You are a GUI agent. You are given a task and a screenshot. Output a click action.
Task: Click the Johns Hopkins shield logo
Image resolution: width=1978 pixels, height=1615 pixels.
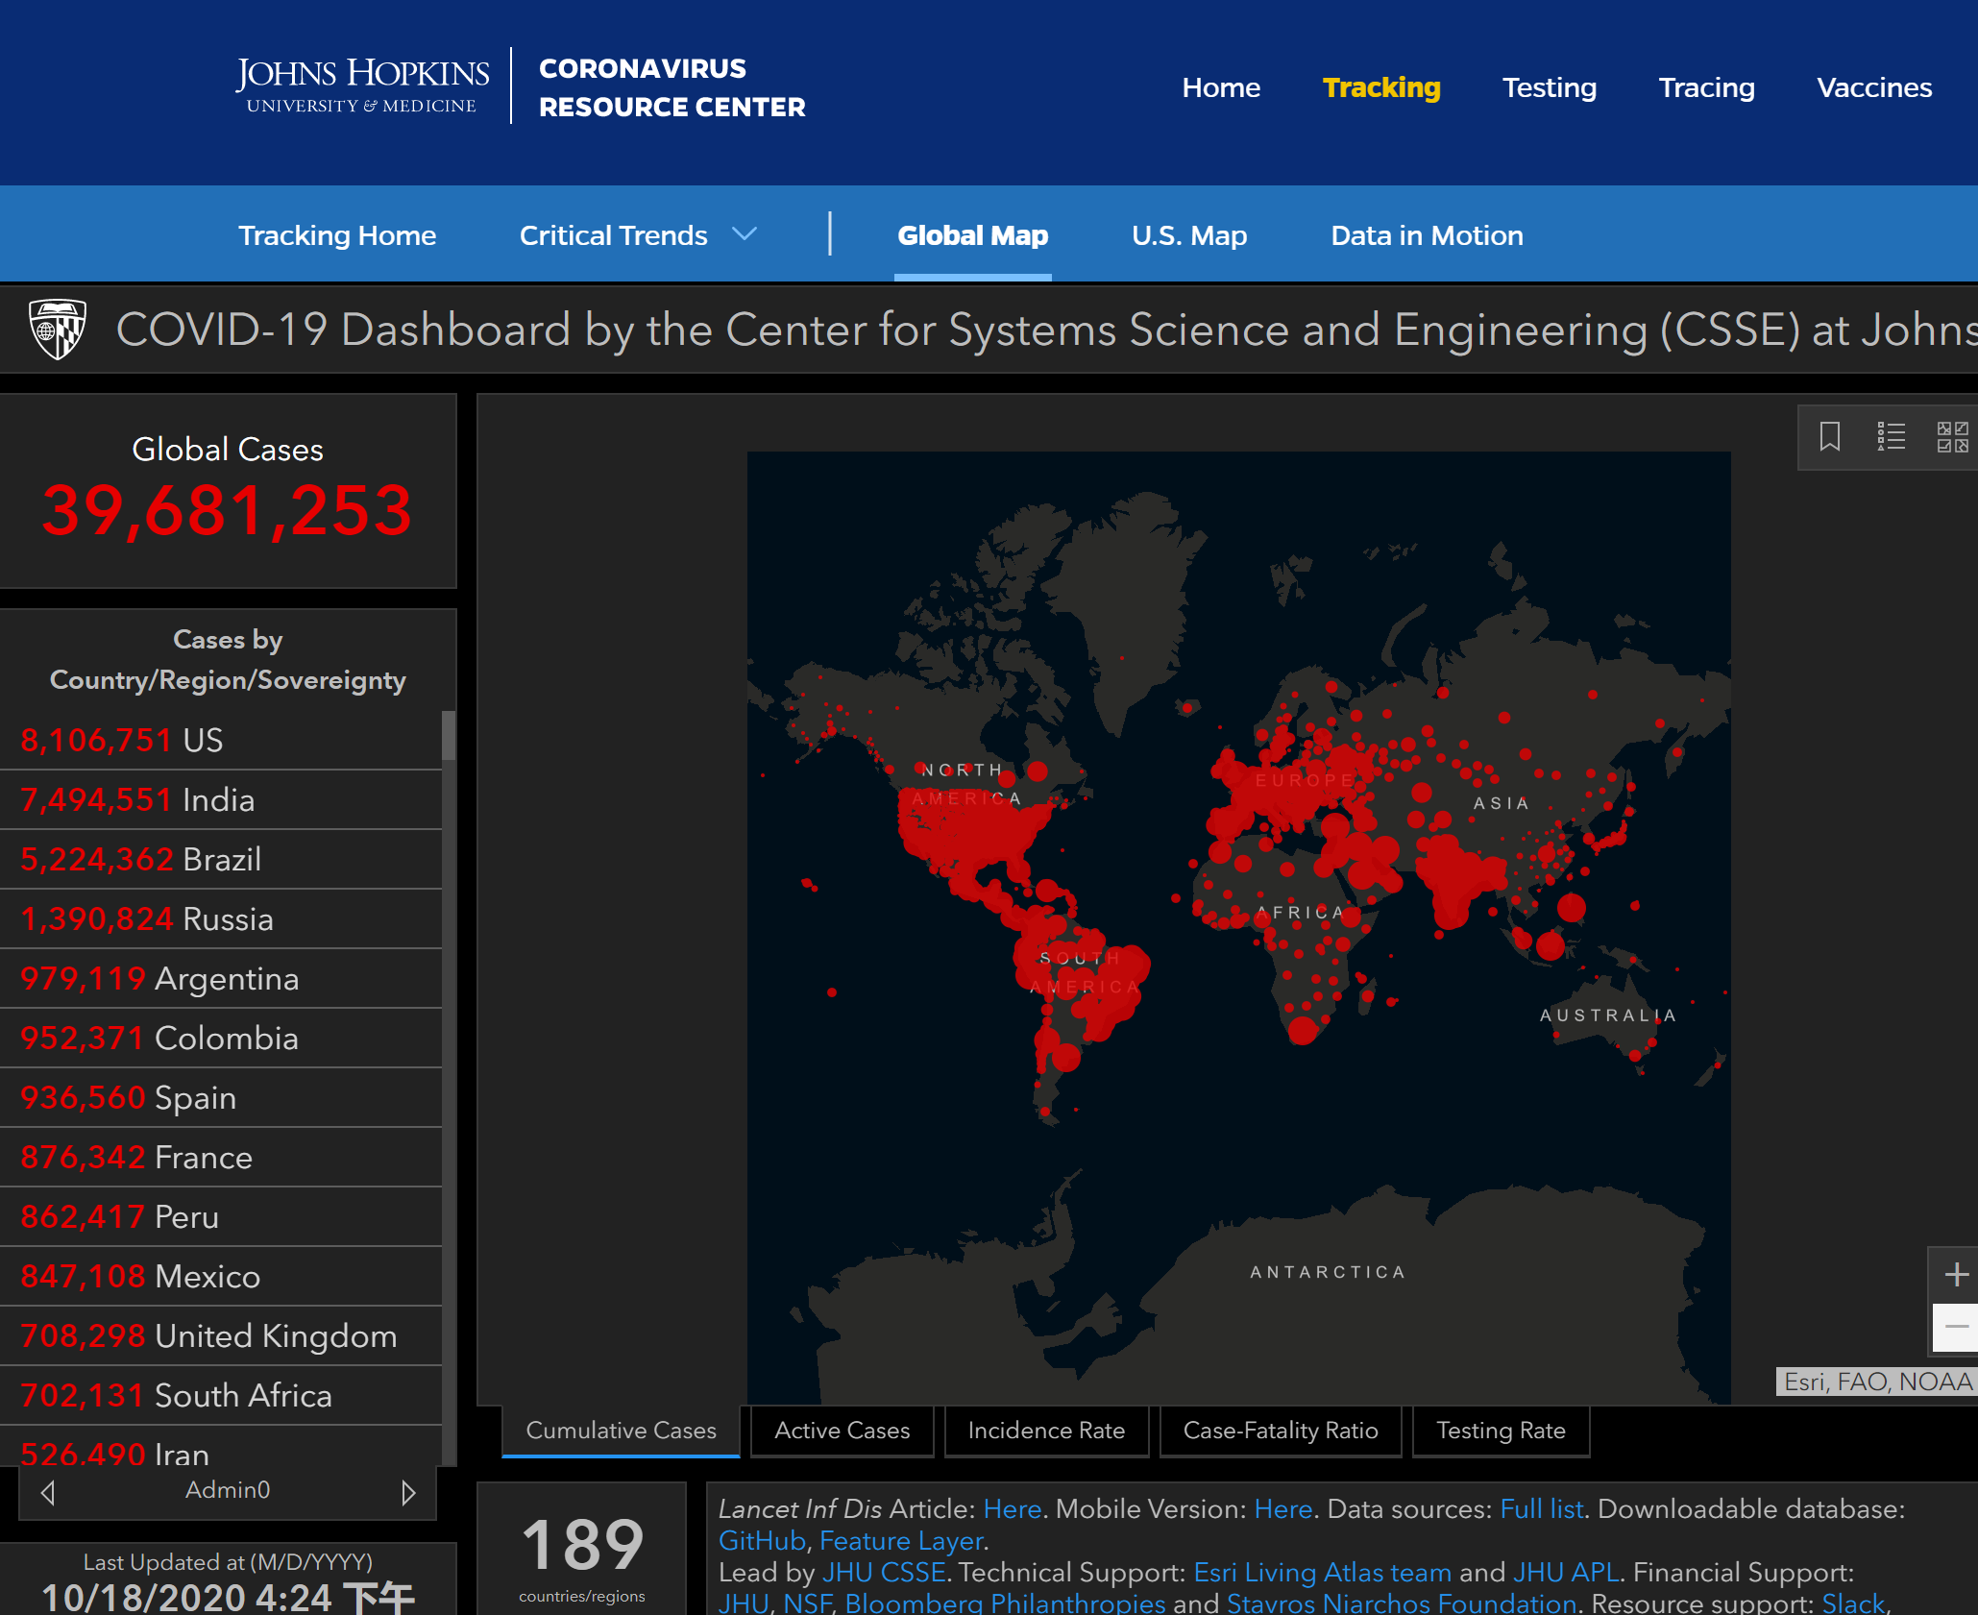(x=57, y=329)
